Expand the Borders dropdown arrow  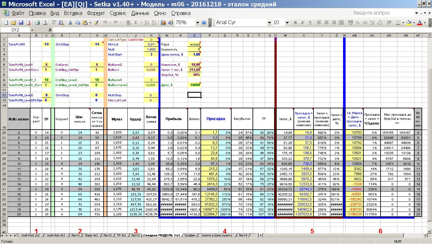(x=403, y=23)
